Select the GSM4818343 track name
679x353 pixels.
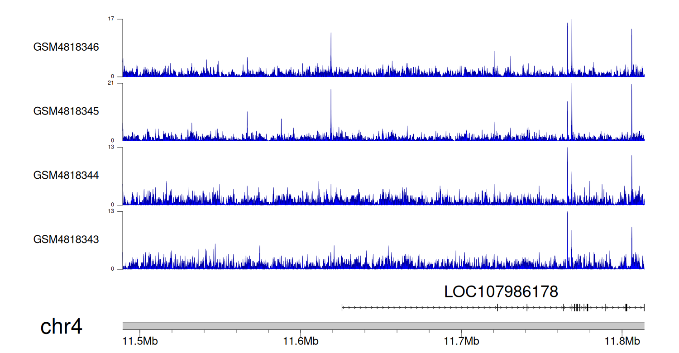click(66, 239)
